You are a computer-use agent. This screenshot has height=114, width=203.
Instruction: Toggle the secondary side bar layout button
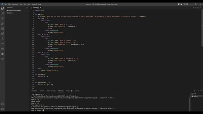[x=184, y=4]
